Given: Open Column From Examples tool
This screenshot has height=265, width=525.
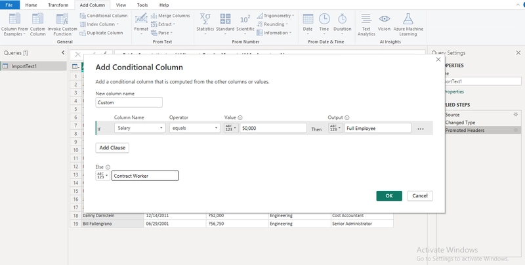Looking at the screenshot, I should click(x=14, y=24).
